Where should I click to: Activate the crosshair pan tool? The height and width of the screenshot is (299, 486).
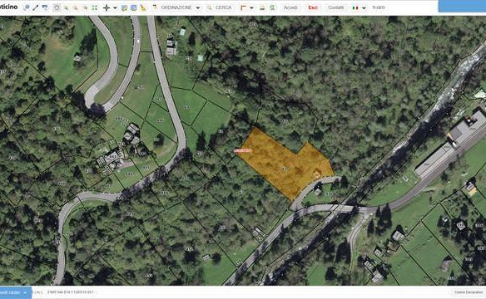tap(107, 7)
